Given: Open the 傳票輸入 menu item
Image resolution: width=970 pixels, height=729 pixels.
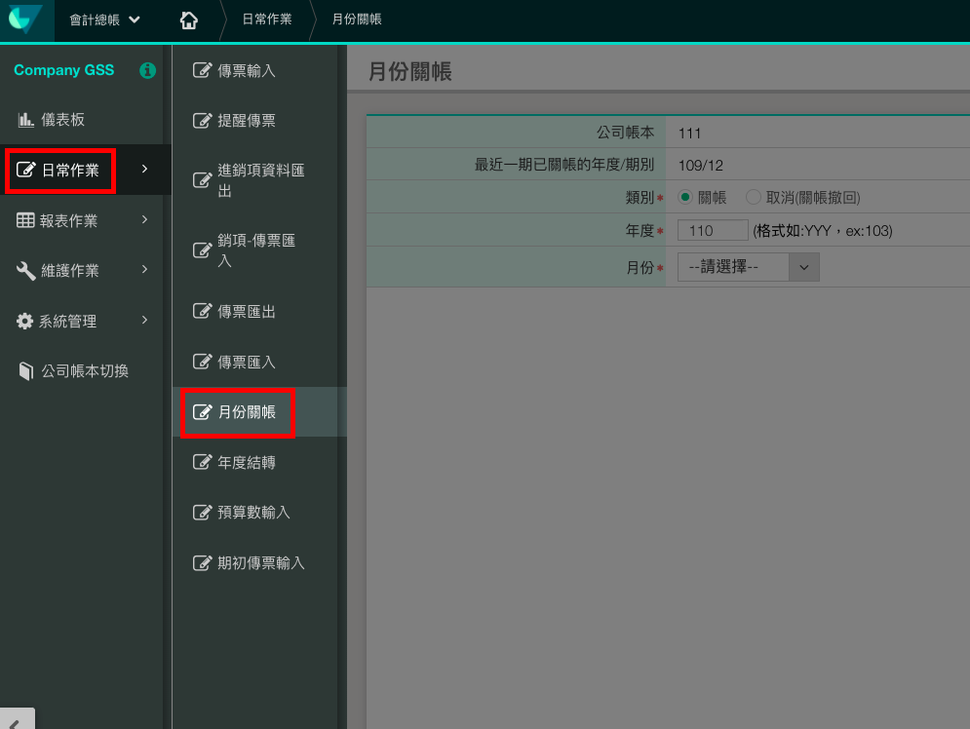Looking at the screenshot, I should [247, 70].
